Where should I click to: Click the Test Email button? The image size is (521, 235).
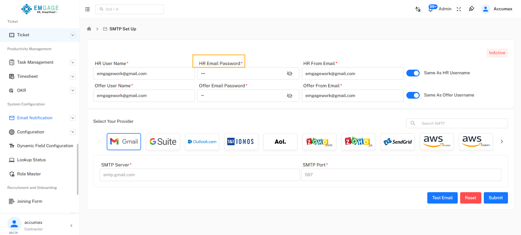(x=442, y=198)
